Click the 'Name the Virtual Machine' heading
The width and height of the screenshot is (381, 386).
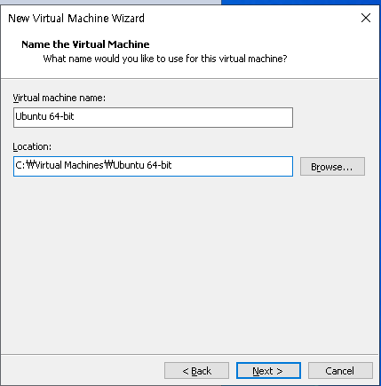[x=85, y=44]
